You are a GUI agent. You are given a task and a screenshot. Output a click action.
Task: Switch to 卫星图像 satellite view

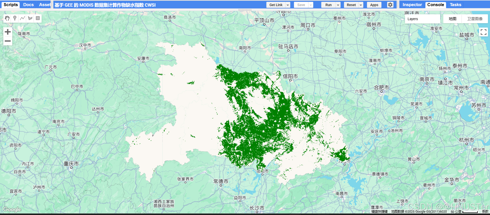[475, 19]
